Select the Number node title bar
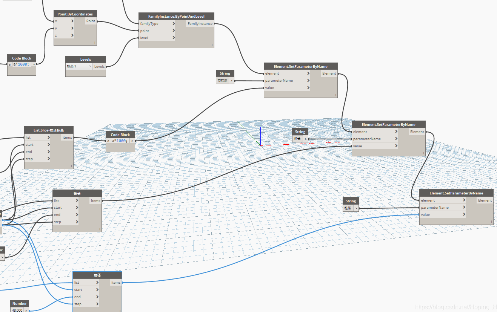This screenshot has height=312, width=497. click(20, 304)
